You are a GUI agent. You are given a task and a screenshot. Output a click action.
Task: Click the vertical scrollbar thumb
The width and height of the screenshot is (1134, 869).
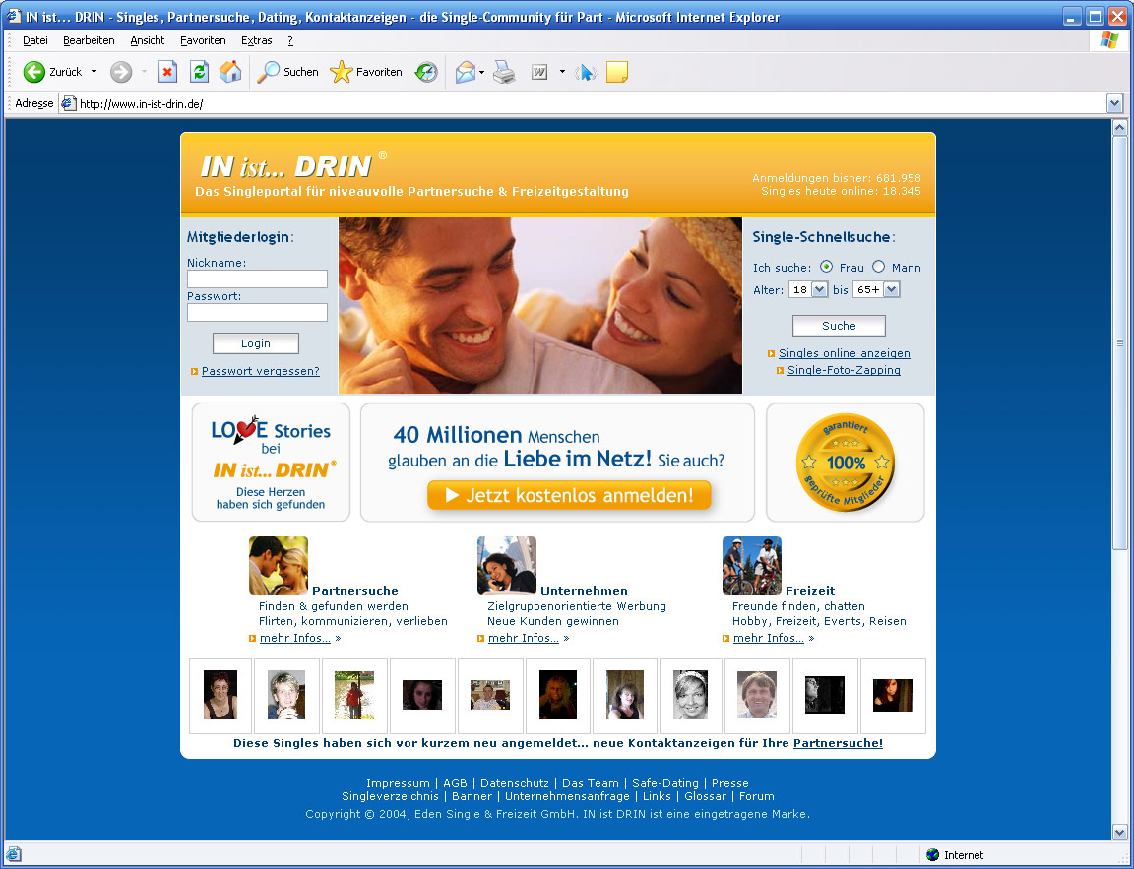click(x=1119, y=342)
